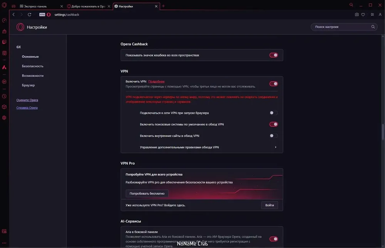Reload the current page
385x248 pixels.
click(30, 15)
